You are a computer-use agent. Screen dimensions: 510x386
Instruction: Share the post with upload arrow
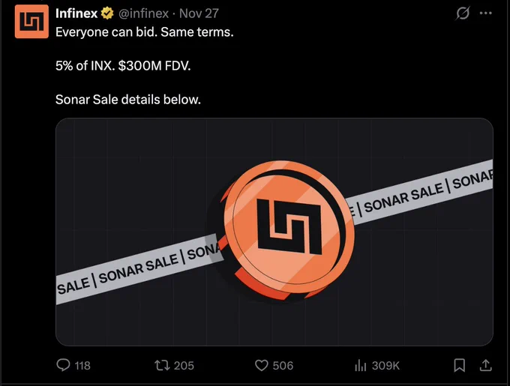click(485, 365)
